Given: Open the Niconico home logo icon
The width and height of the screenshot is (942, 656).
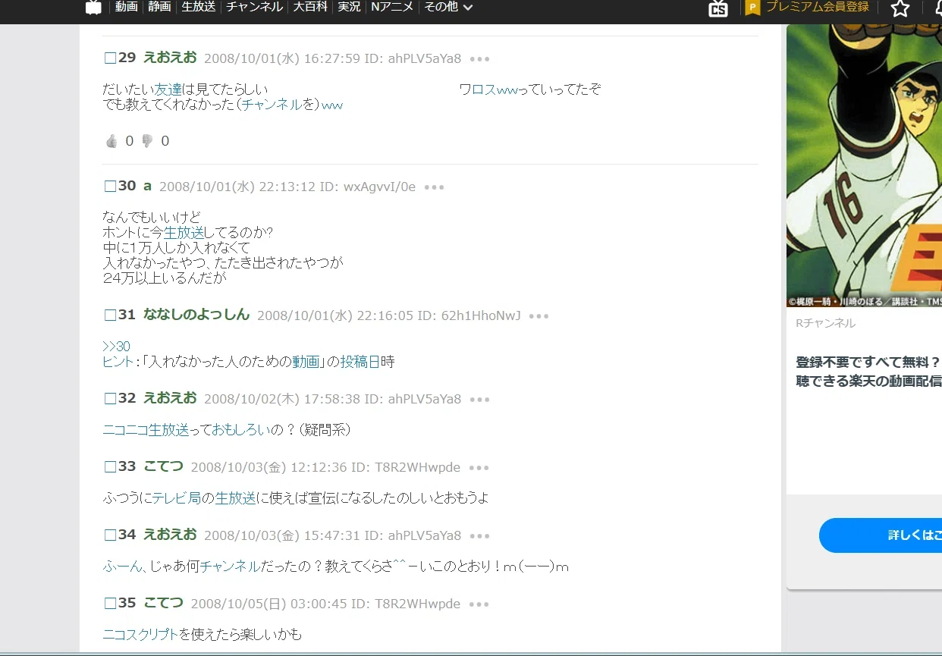Looking at the screenshot, I should 93,8.
